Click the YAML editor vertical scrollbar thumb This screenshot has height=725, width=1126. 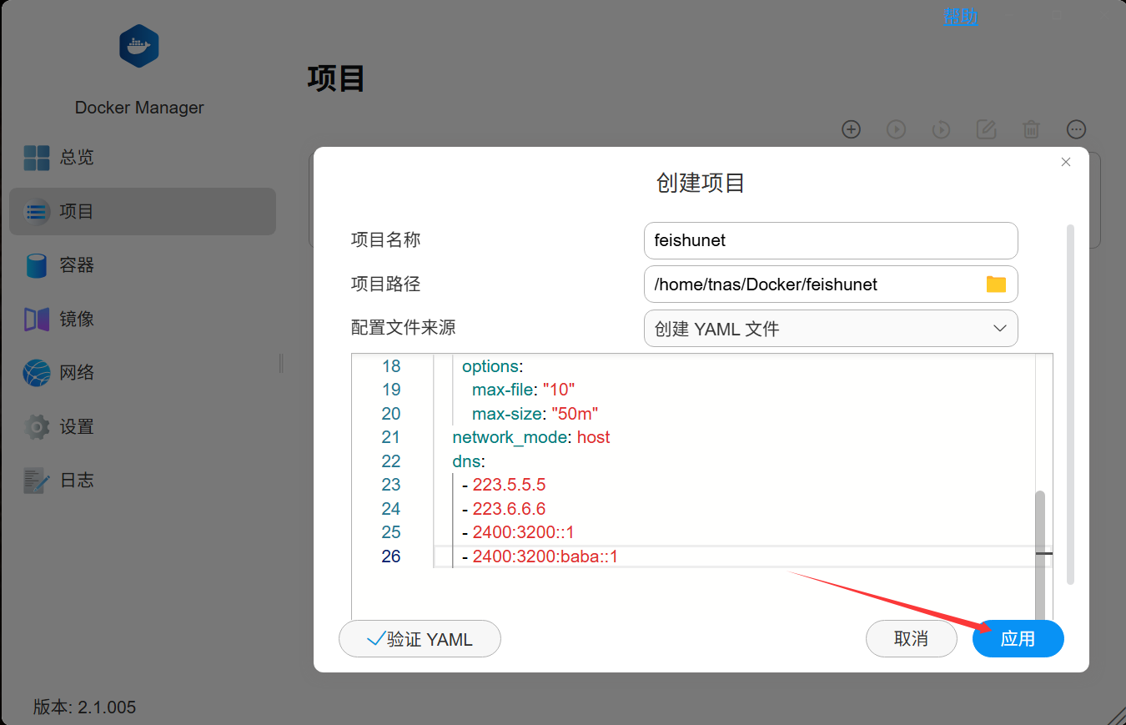pos(1040,557)
